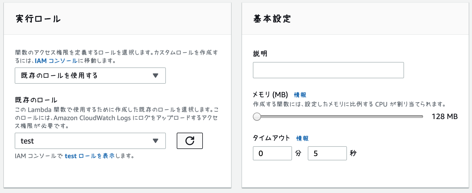Open the role type combo box arrow
The image size is (472, 193).
pos(156,76)
